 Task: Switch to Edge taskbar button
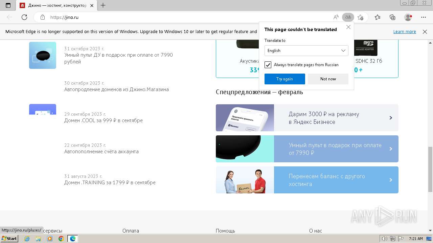(72, 239)
